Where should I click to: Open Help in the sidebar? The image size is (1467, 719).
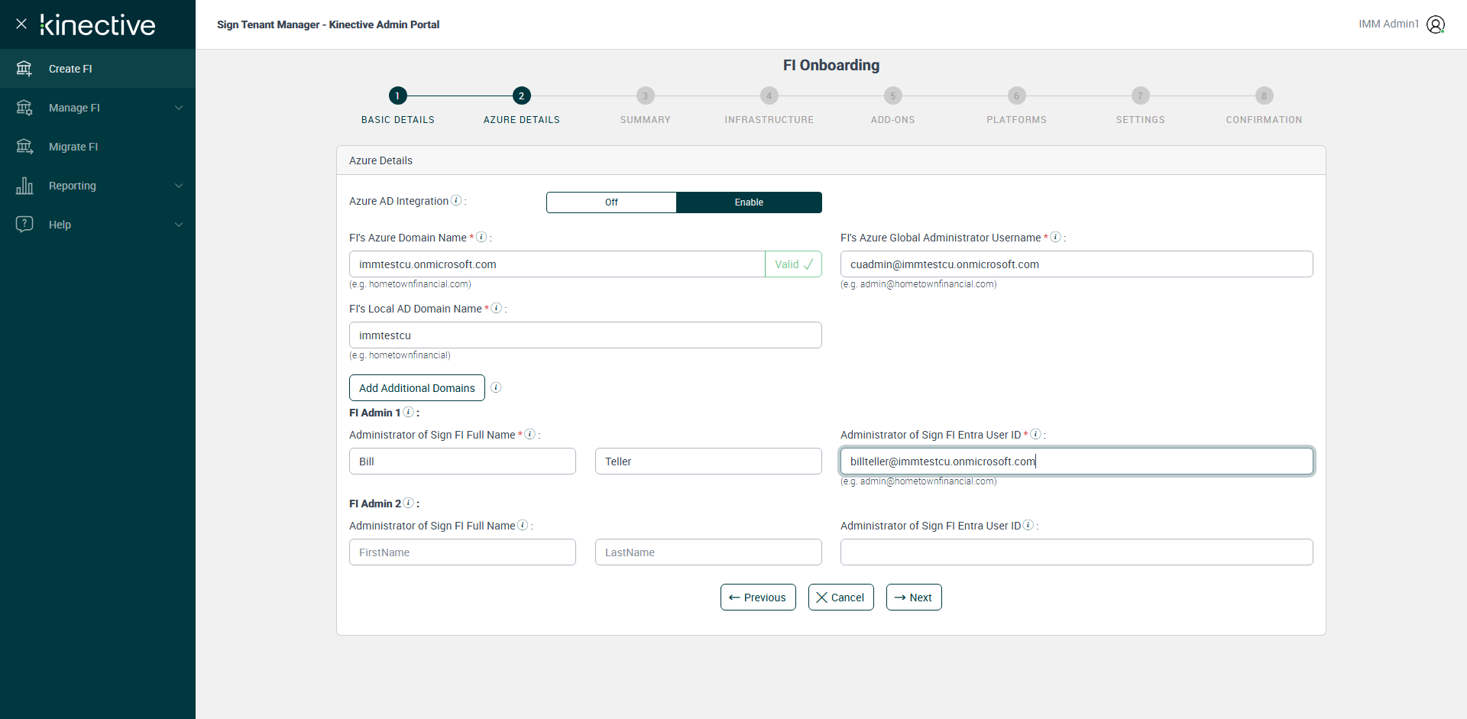(98, 225)
